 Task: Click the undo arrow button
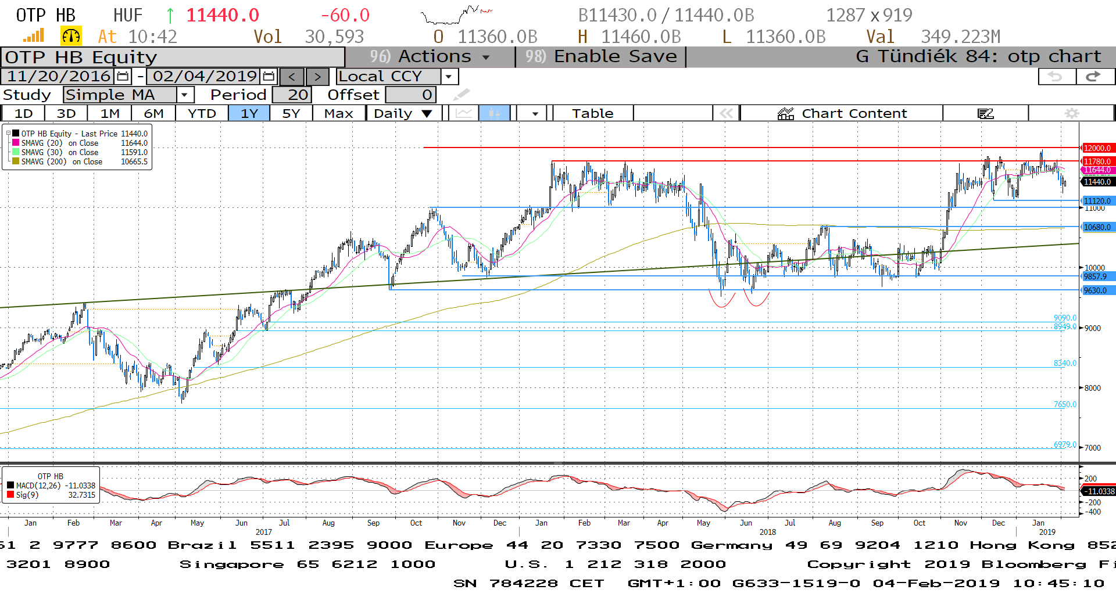click(x=1056, y=76)
